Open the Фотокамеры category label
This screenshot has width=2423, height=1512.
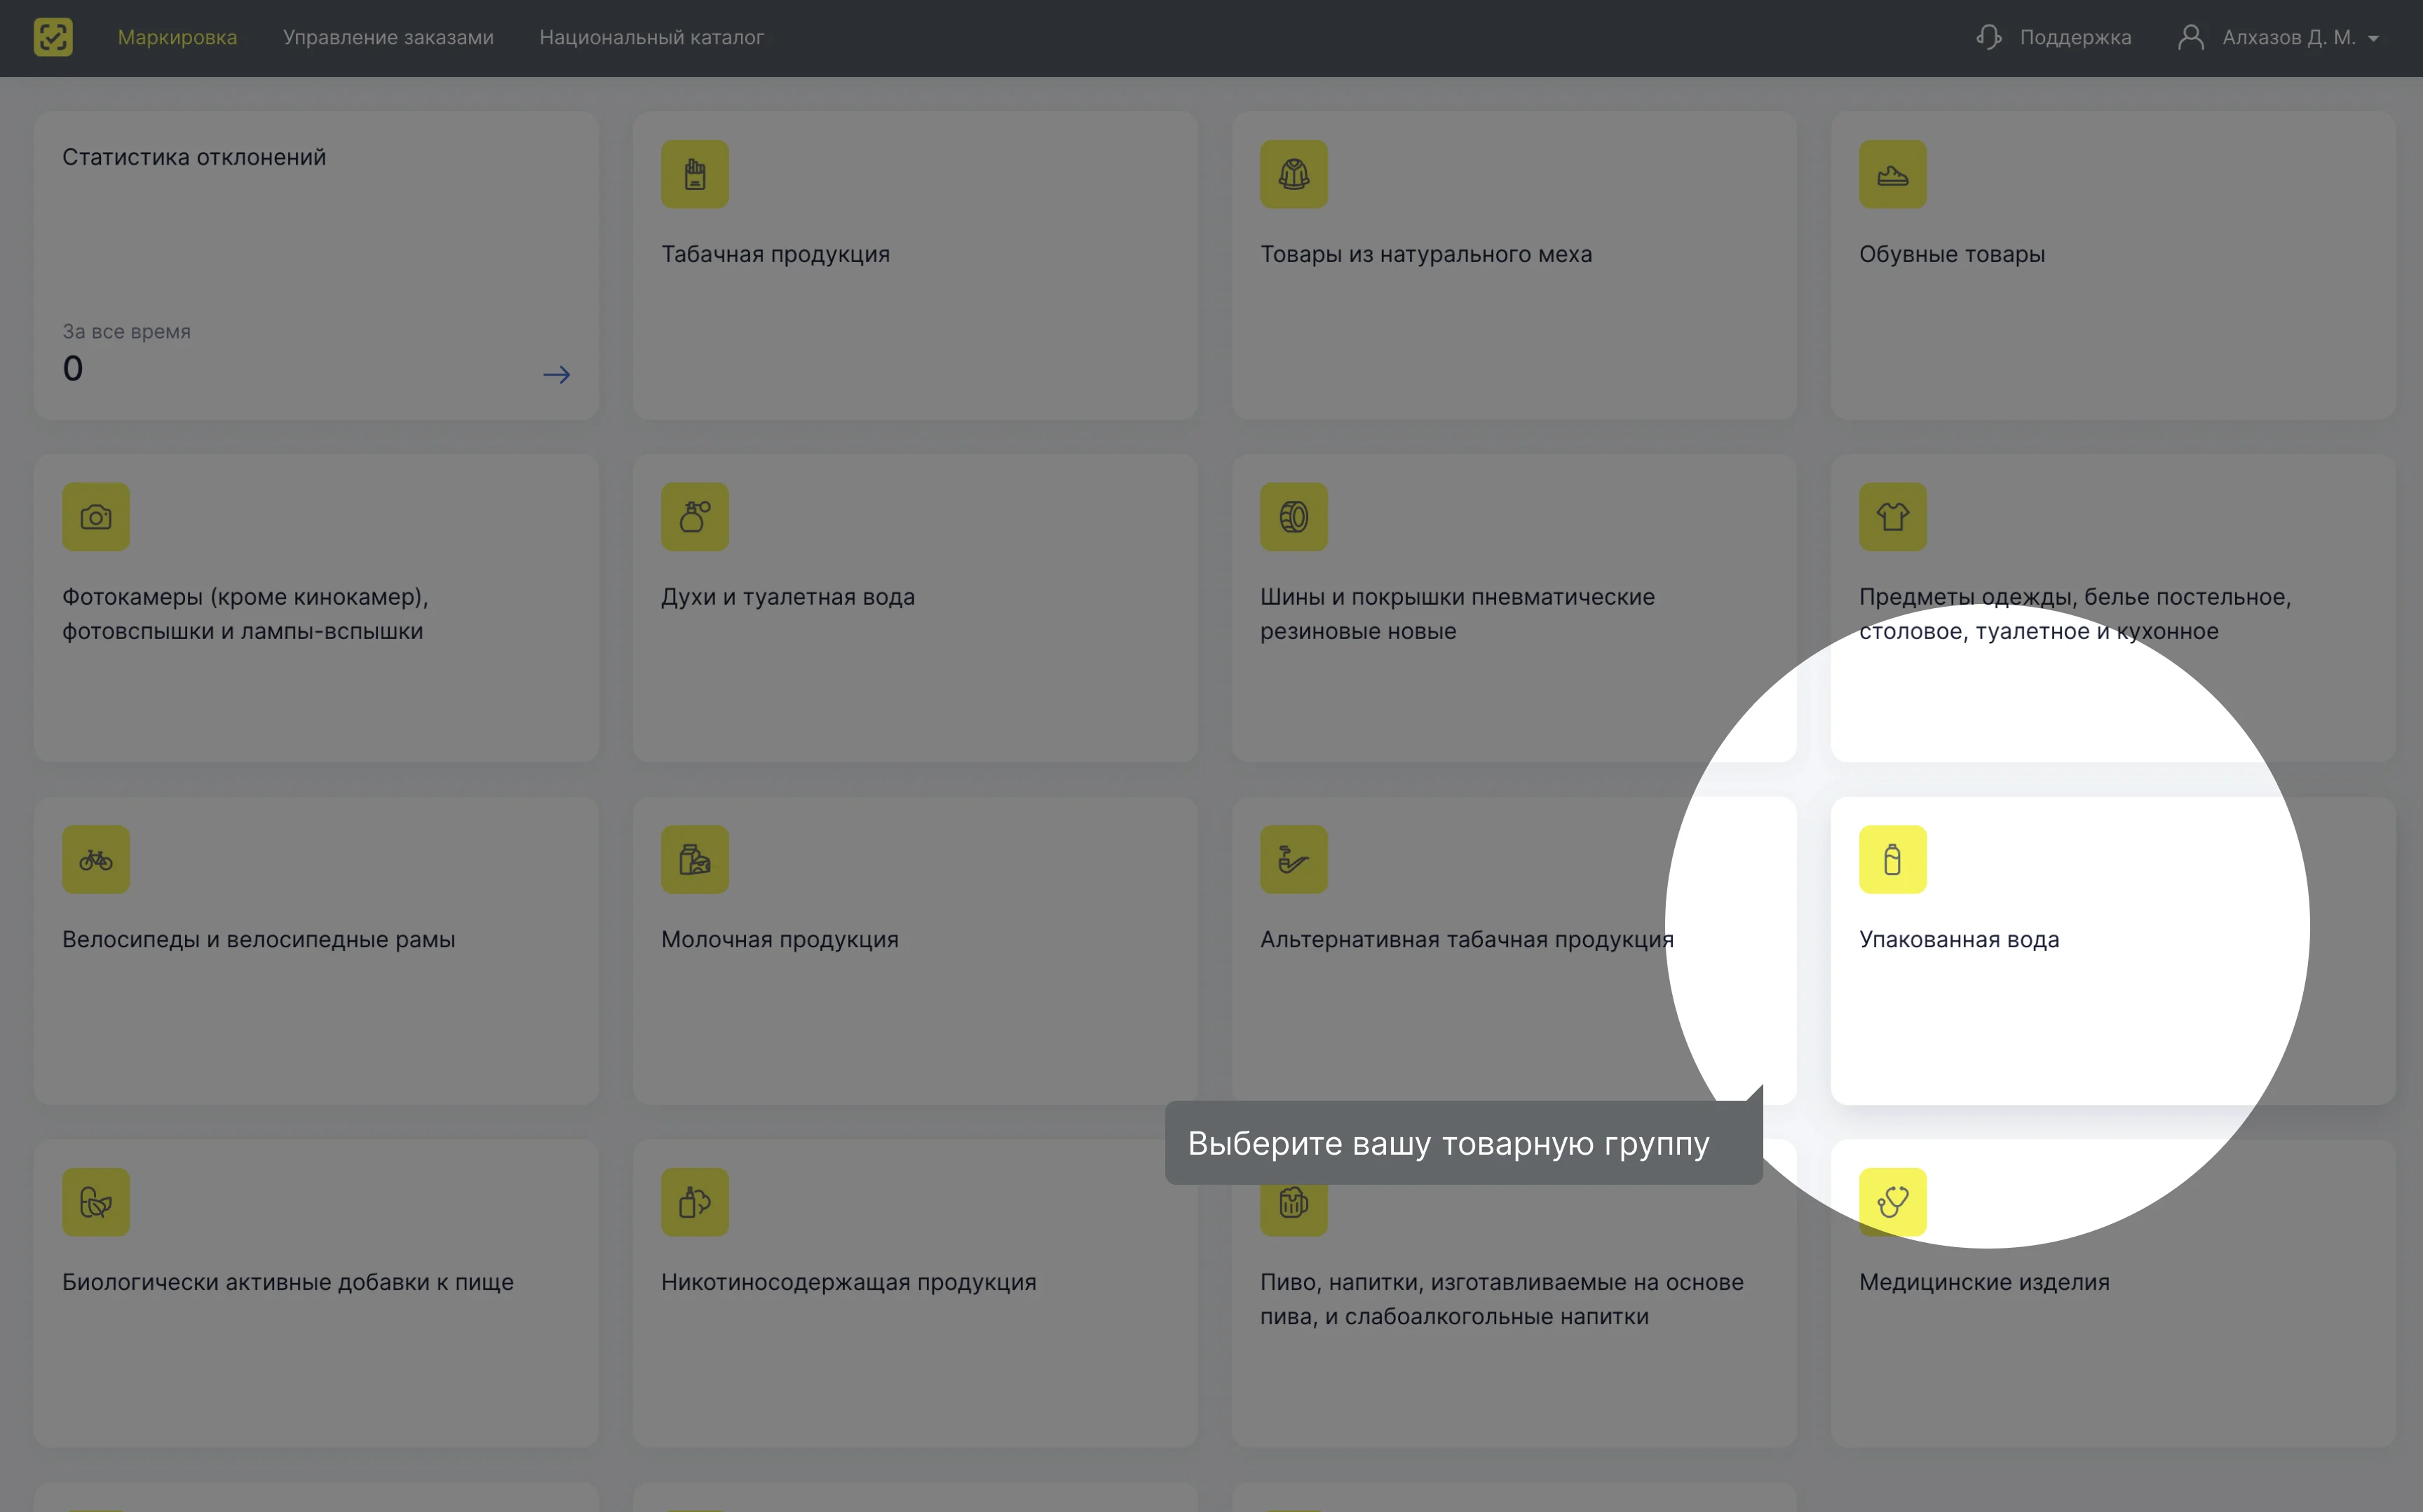tap(245, 614)
